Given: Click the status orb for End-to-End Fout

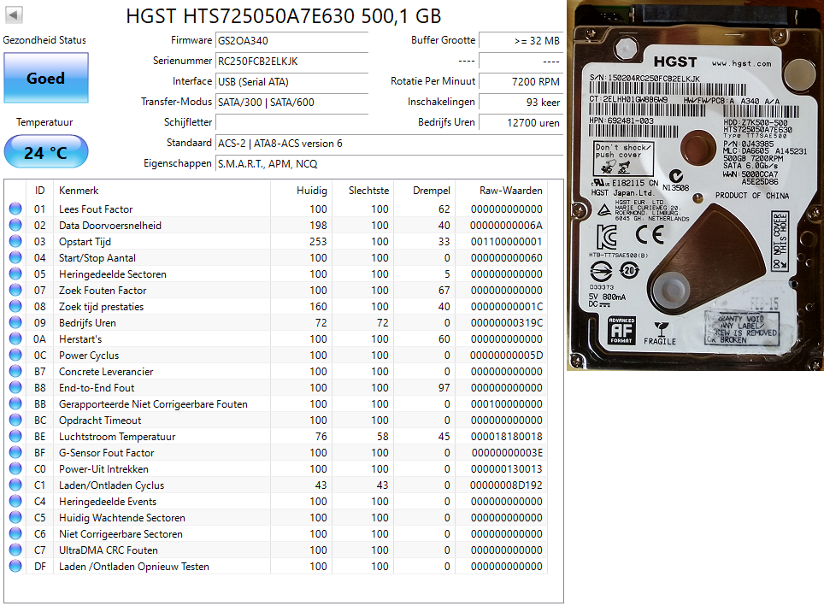Looking at the screenshot, I should point(15,387).
